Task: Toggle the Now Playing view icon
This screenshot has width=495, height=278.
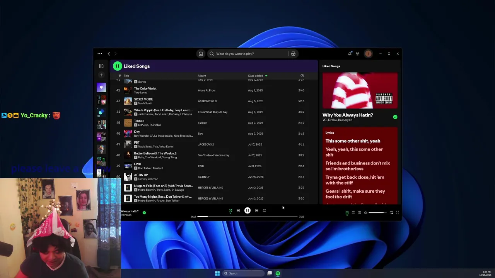Action: [347, 213]
